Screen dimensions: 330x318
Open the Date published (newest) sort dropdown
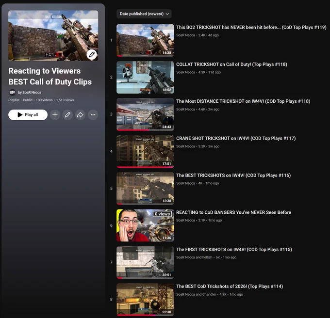click(144, 14)
